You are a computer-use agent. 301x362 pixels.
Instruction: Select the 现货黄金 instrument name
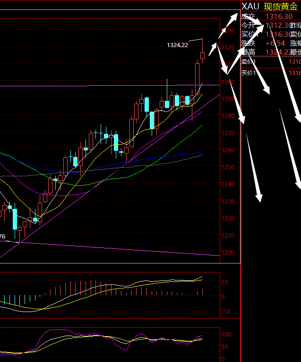[x=281, y=7]
